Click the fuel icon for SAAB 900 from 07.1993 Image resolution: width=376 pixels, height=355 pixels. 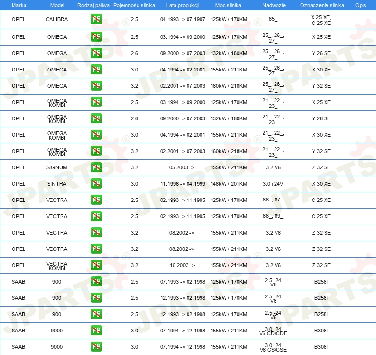coord(96,281)
